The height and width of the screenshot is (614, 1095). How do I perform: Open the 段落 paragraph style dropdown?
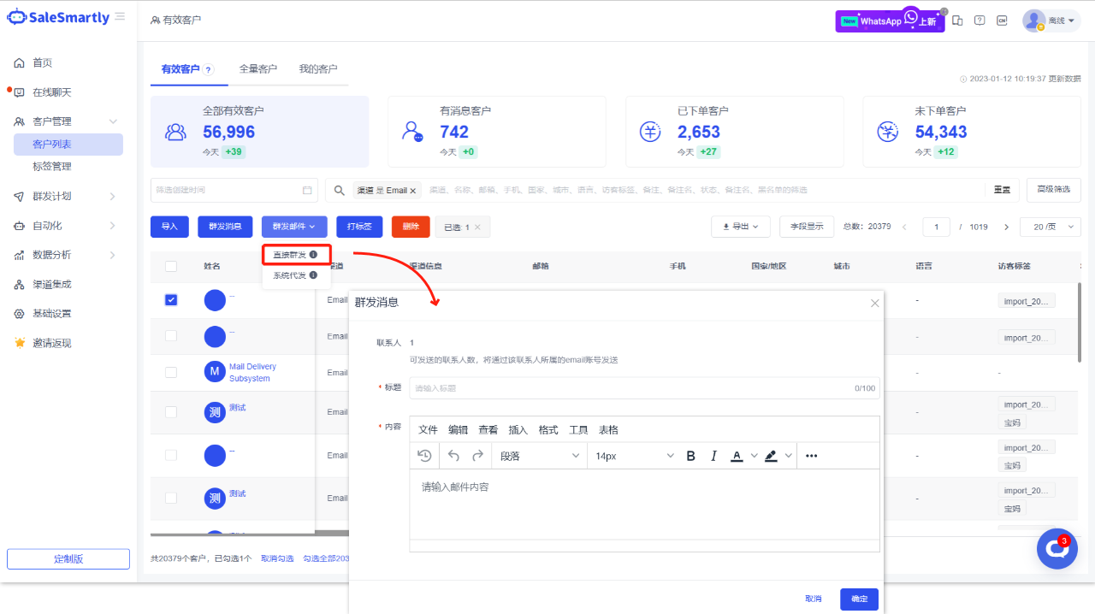[539, 456]
